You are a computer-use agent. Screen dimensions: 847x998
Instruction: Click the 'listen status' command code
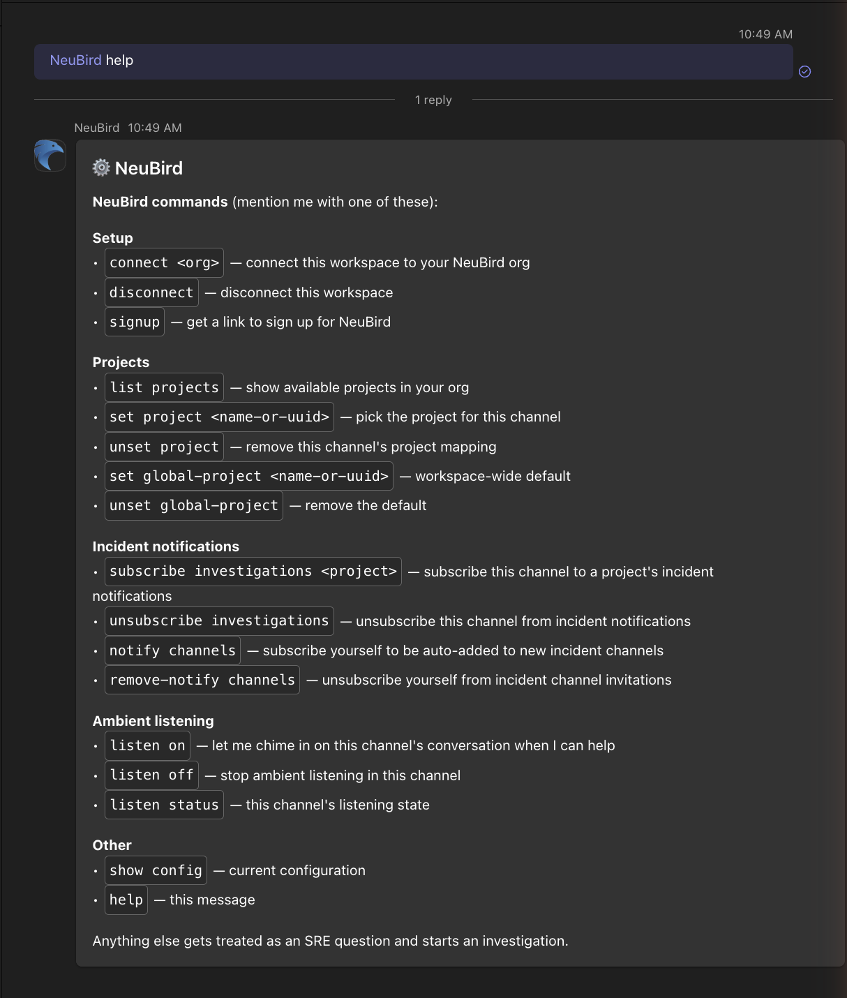click(x=165, y=805)
